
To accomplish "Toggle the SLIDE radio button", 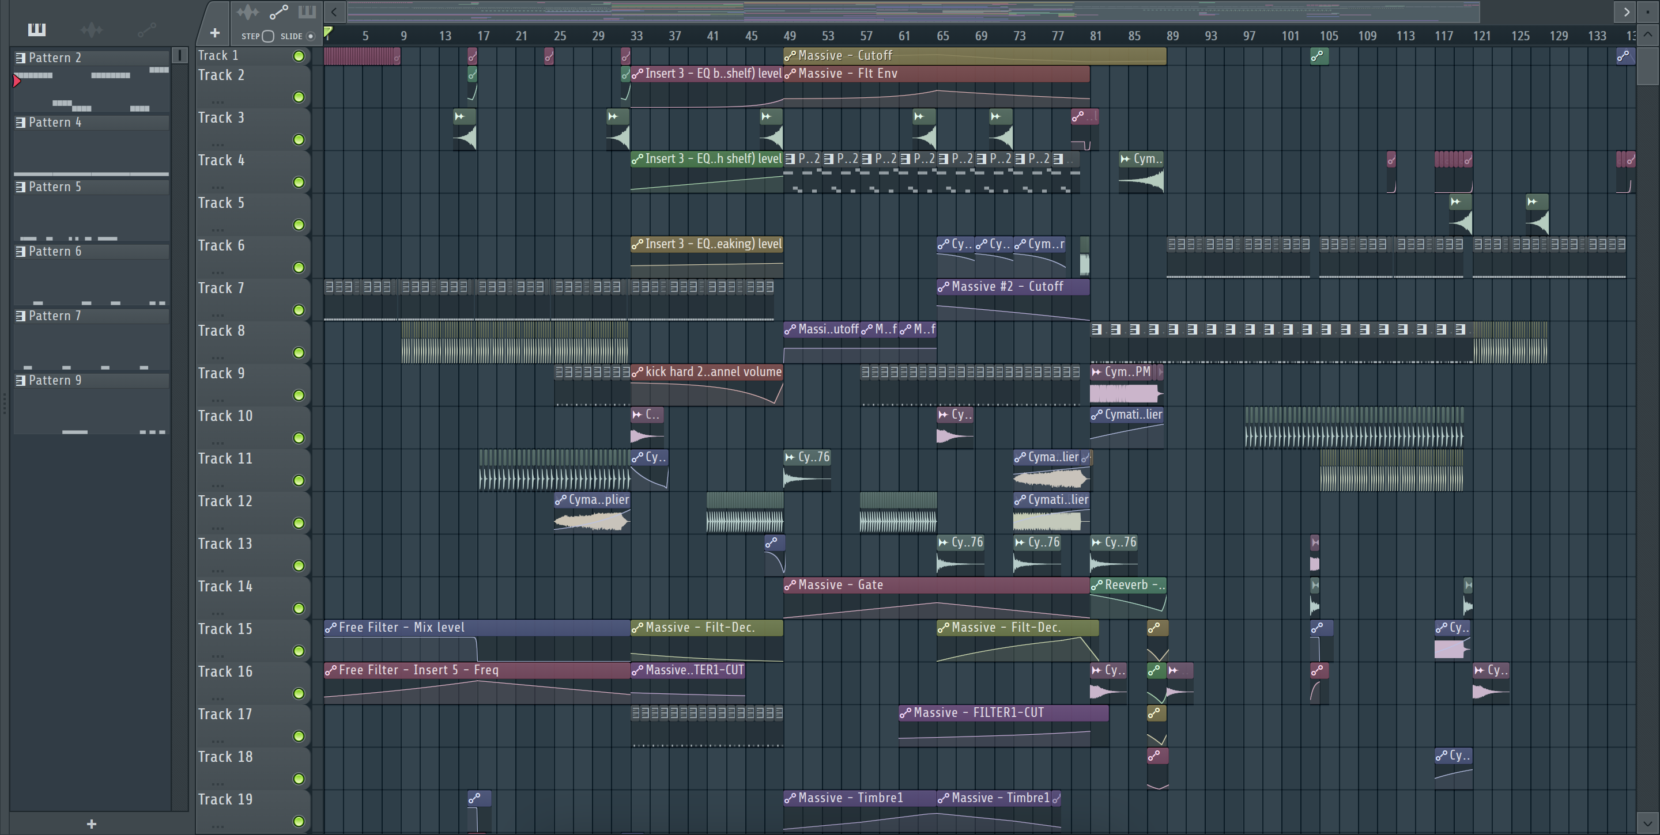I will click(311, 36).
